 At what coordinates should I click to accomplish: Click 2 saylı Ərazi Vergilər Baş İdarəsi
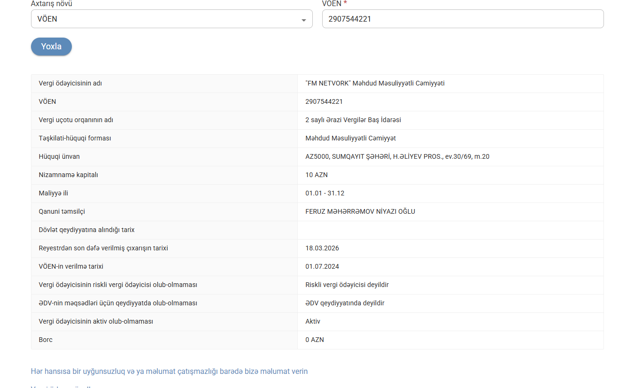point(353,120)
